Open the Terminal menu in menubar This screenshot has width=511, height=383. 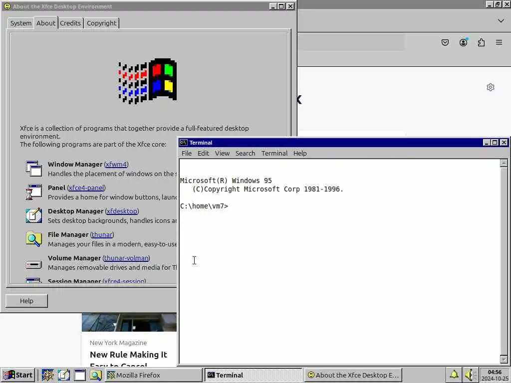[274, 154]
